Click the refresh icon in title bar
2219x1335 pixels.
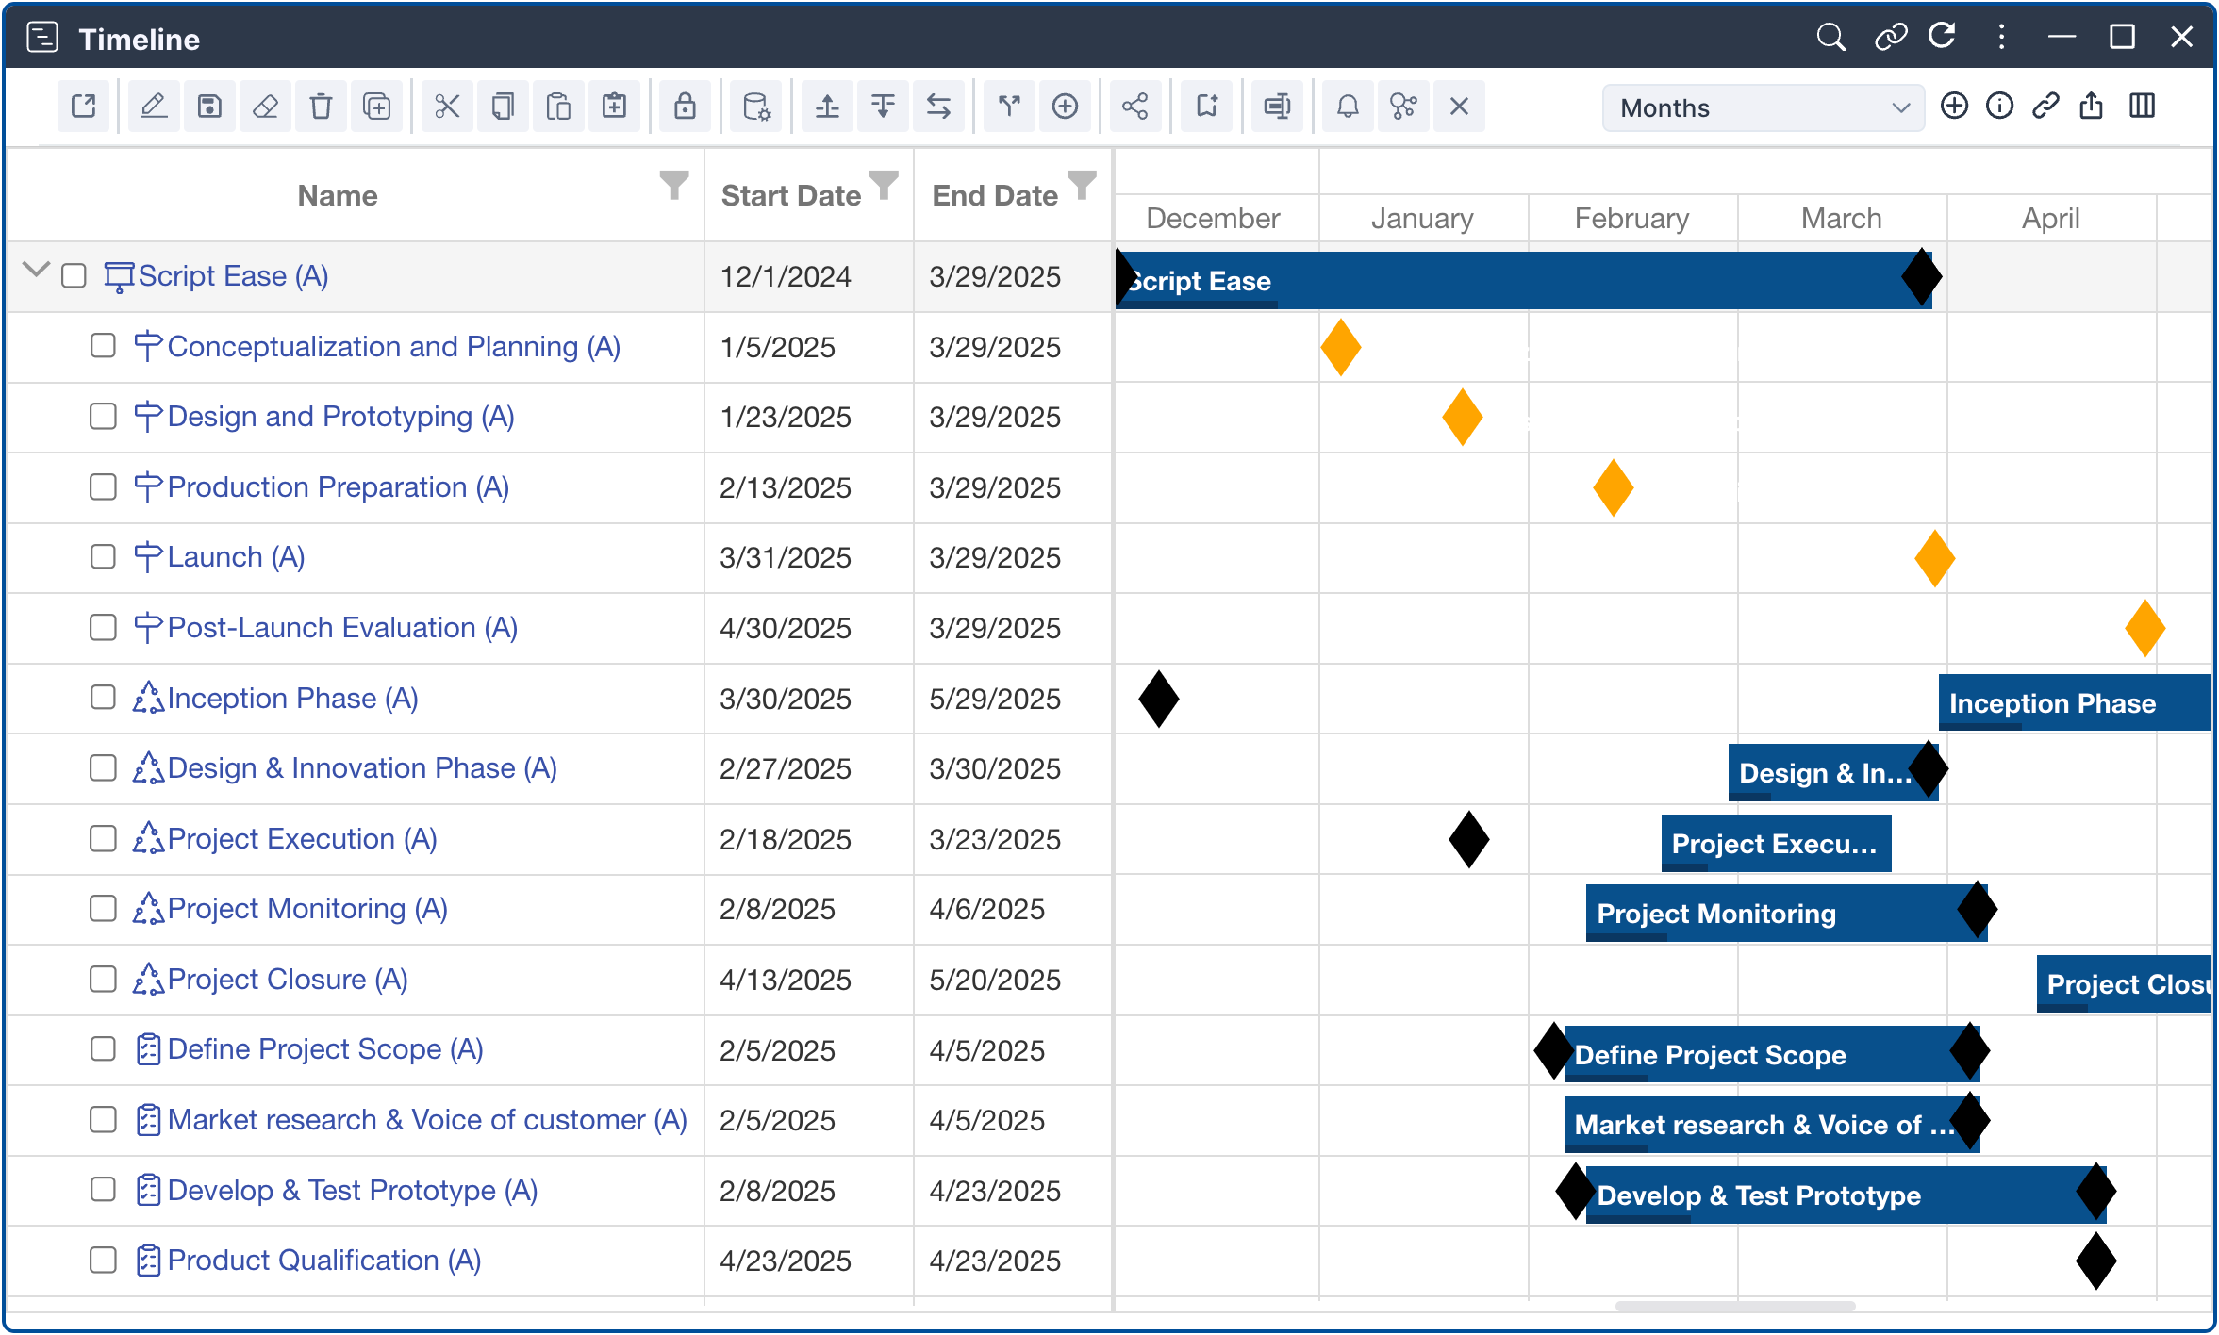coord(1942,37)
